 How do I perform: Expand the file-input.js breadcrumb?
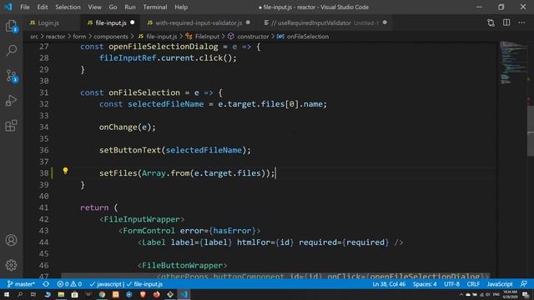(x=158, y=37)
